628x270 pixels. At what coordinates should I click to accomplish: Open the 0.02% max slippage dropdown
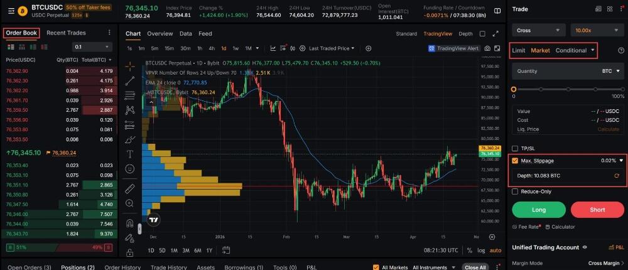coord(611,161)
